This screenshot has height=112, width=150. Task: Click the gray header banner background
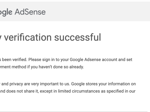coord(100,12)
